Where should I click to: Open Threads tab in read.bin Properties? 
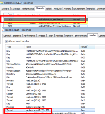click(41, 36)
